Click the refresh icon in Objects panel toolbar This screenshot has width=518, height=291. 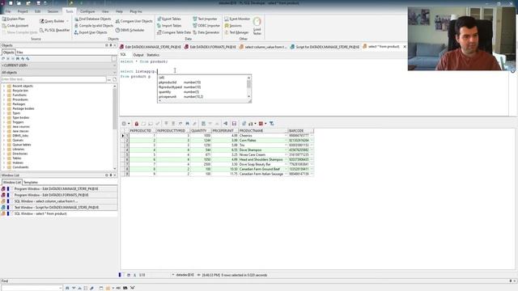coord(3,59)
